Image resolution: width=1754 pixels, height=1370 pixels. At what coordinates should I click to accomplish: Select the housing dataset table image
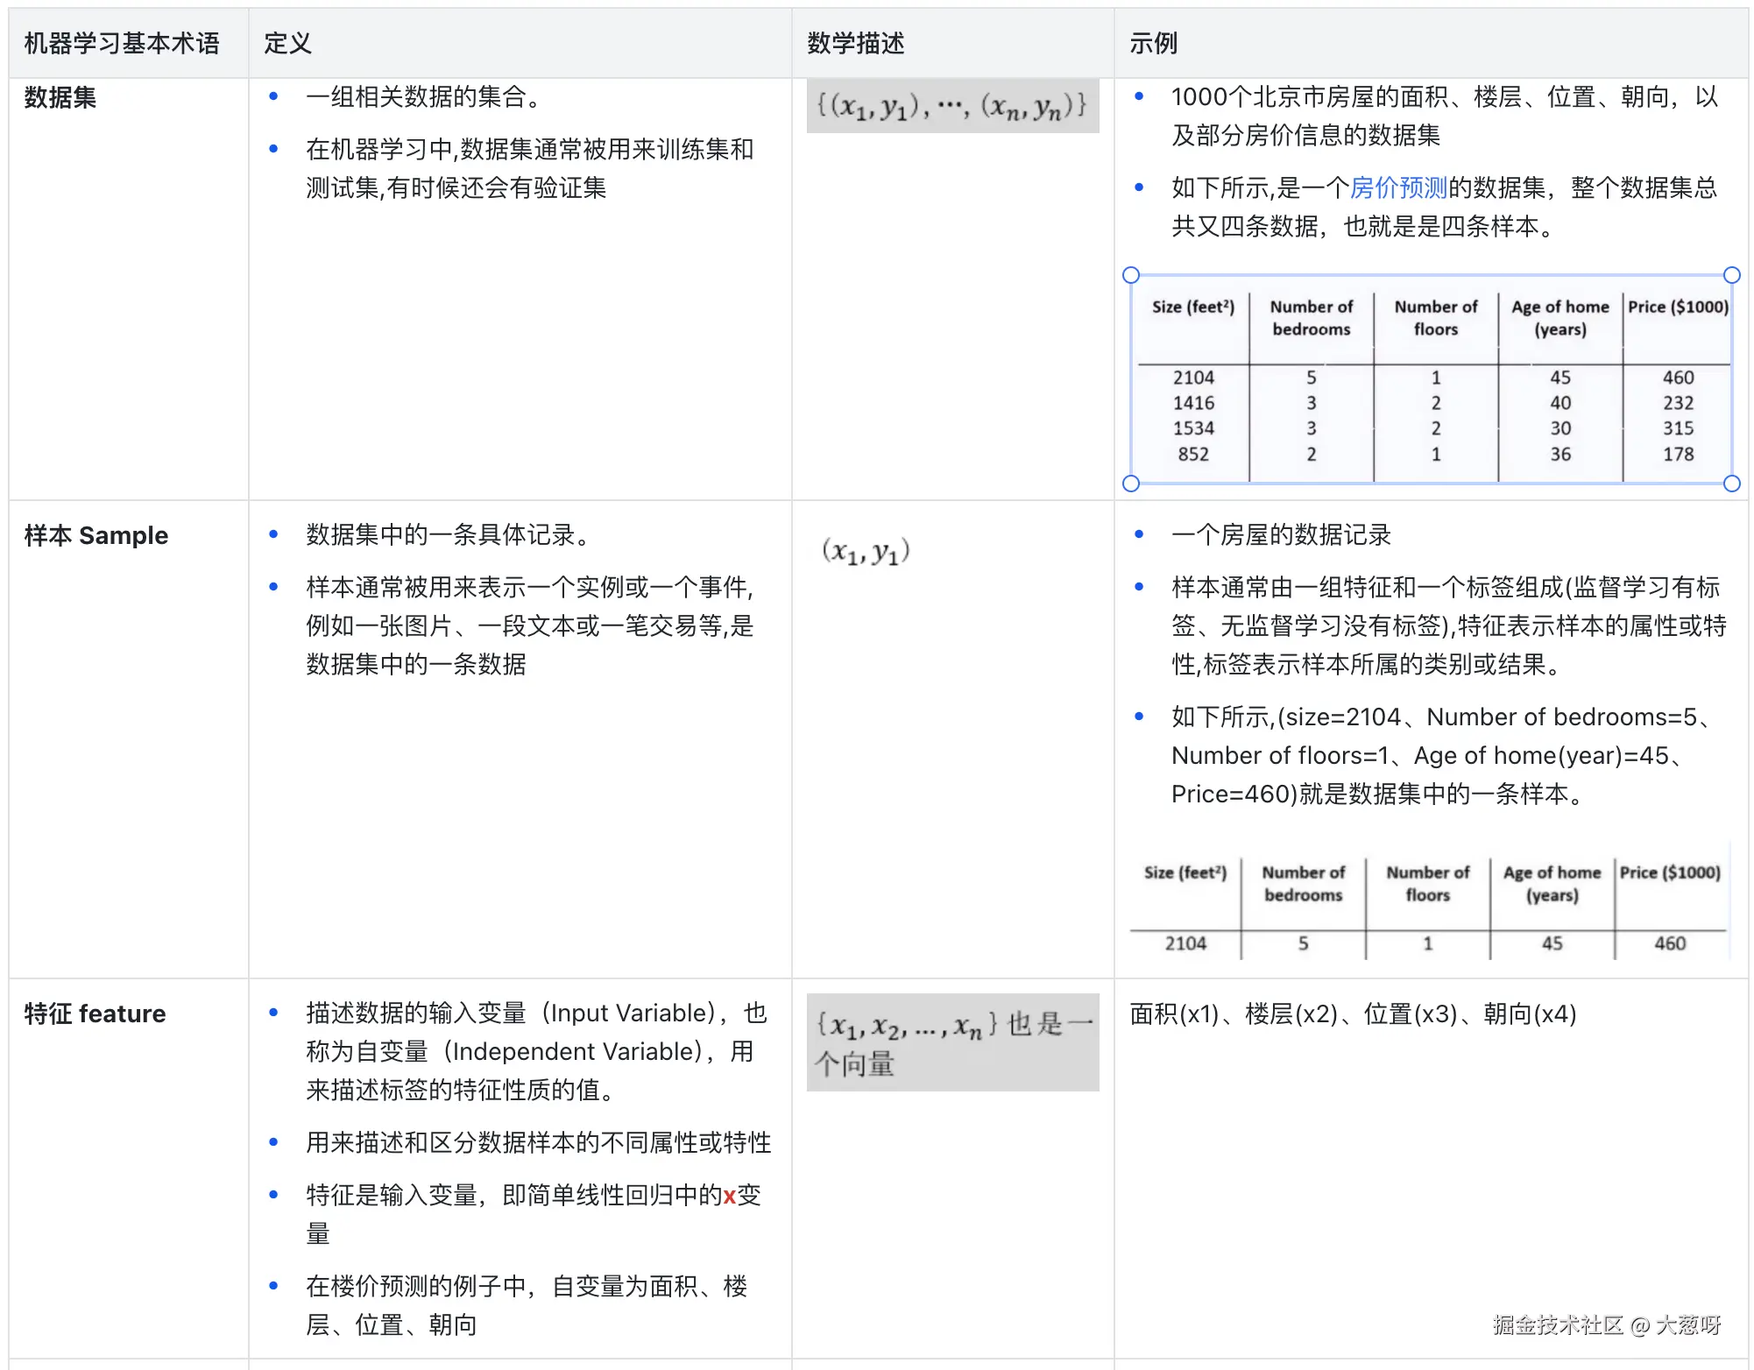(1431, 379)
